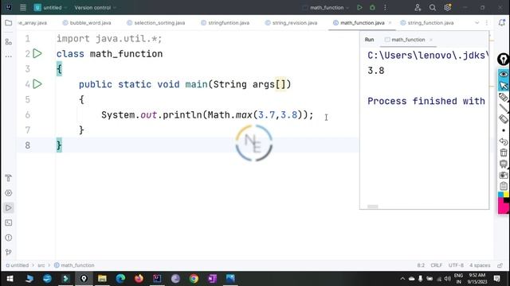The image size is (510, 286).
Task: Select the arrow cursor annotation tool
Action: pos(504,85)
